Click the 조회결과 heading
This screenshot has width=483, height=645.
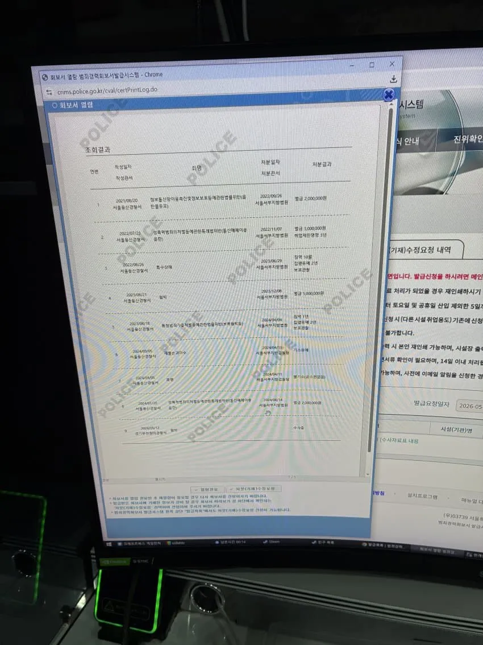(x=97, y=150)
